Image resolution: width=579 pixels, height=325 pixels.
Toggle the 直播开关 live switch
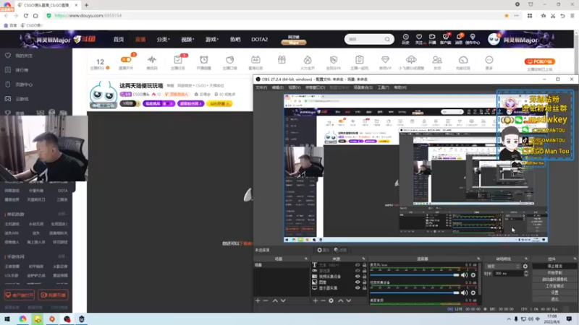(x=126, y=59)
